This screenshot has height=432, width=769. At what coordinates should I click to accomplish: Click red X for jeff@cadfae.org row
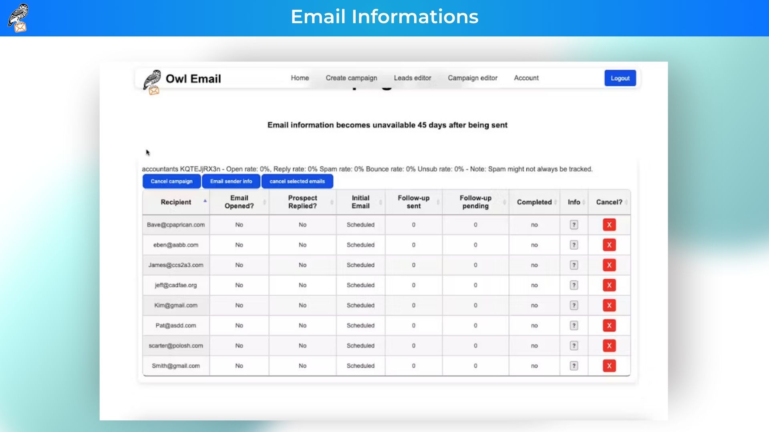609,285
